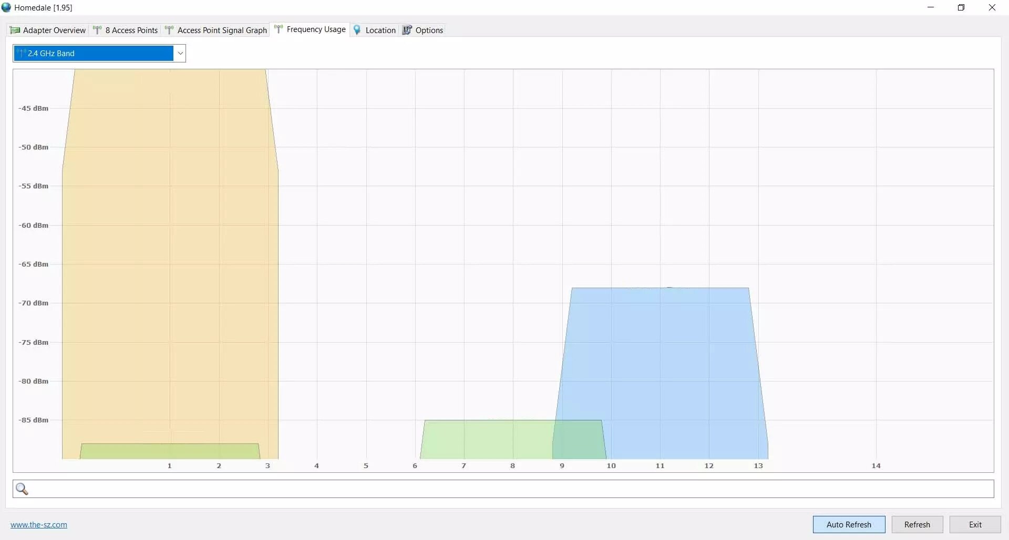
Task: Click the magnifying glass search icon
Action: point(22,489)
